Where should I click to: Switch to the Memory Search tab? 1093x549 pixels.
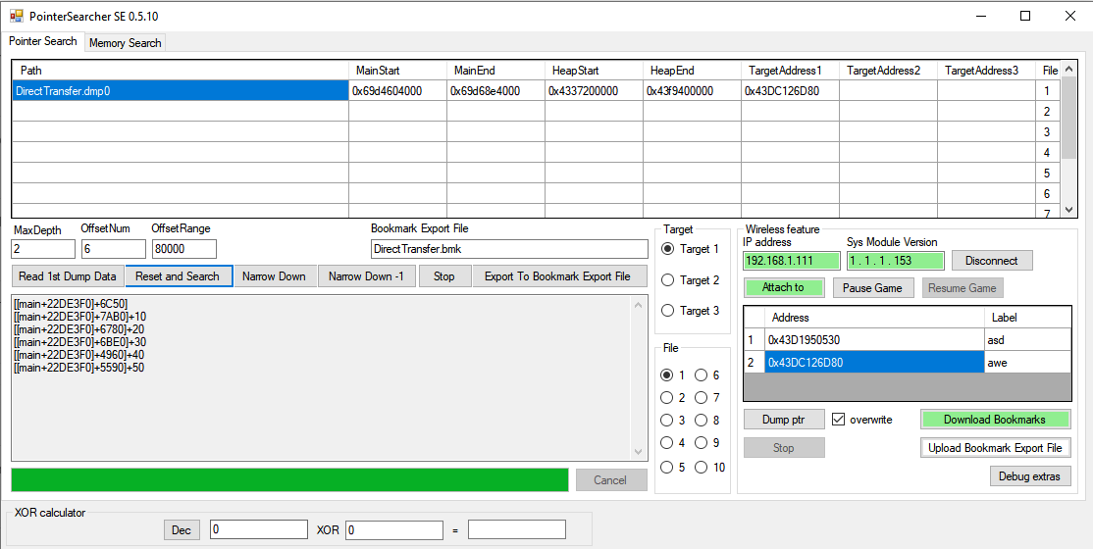click(x=126, y=42)
